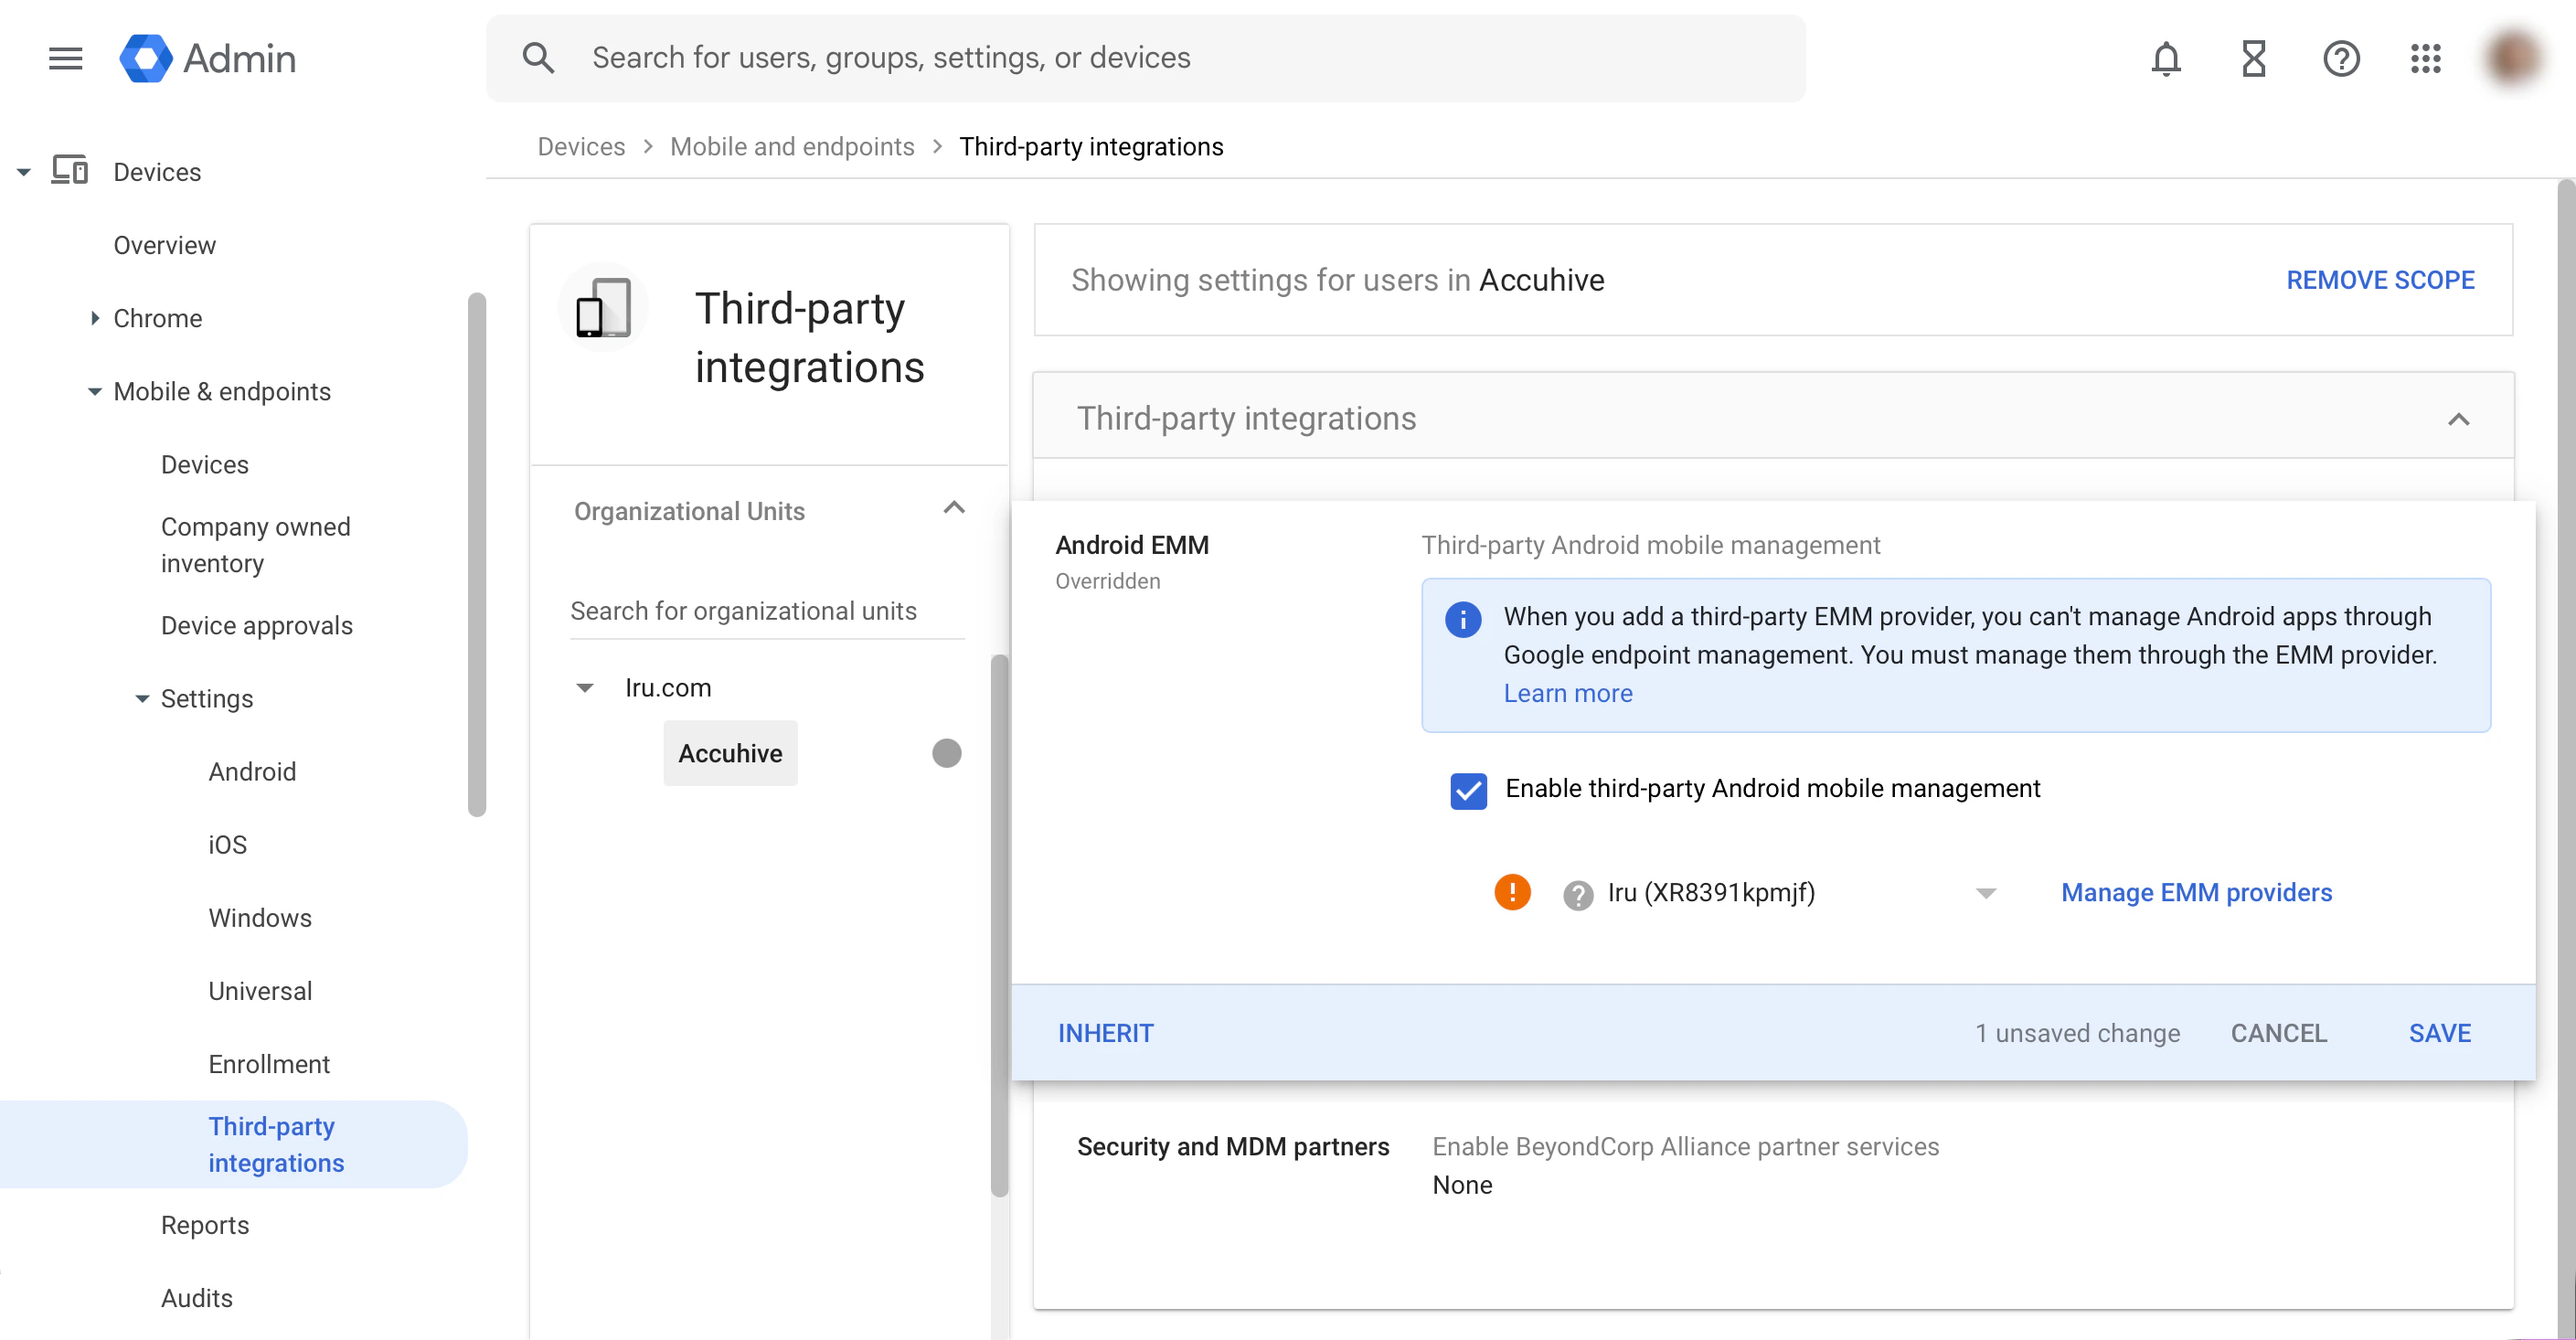Click the help circle beside Iru (XR8391kpmjf)
The image size is (2576, 1340).
point(1578,893)
